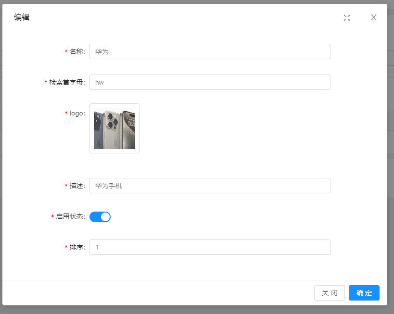Click the fullscreen icon in the dialog header
Screen dimensions: 394x314
click(x=347, y=18)
